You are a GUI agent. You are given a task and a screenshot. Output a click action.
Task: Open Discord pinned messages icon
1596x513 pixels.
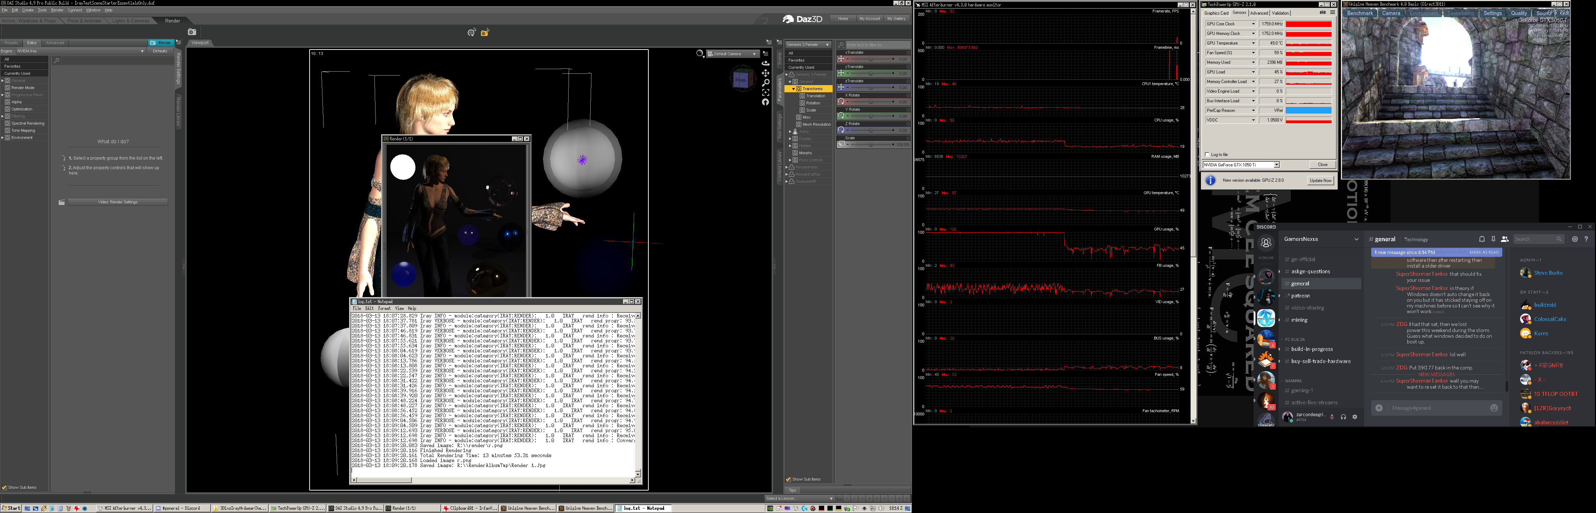(1493, 239)
